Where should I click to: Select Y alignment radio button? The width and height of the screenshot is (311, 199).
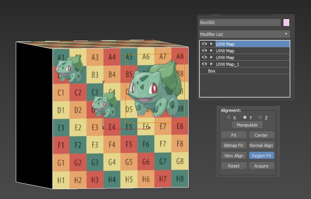(x=245, y=117)
